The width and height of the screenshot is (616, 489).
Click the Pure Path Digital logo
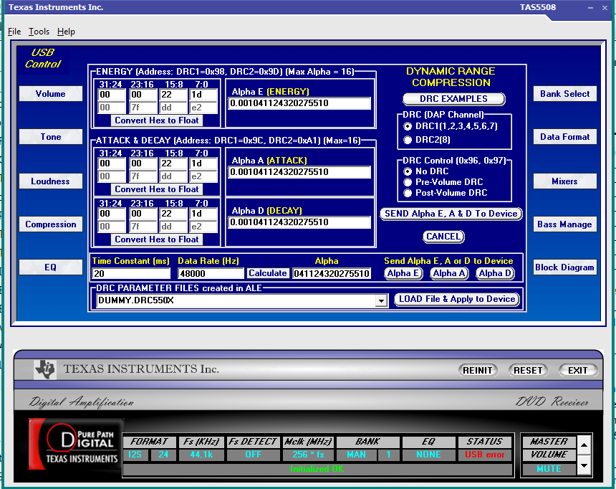pos(75,444)
